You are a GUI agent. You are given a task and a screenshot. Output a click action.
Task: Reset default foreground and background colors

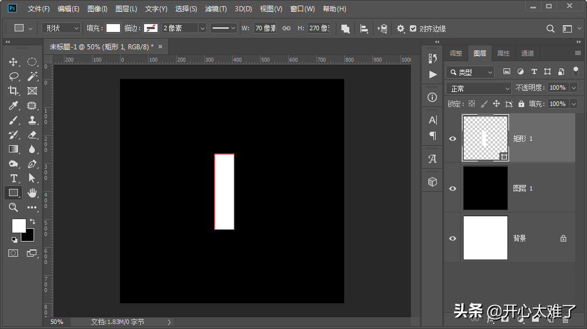click(14, 239)
